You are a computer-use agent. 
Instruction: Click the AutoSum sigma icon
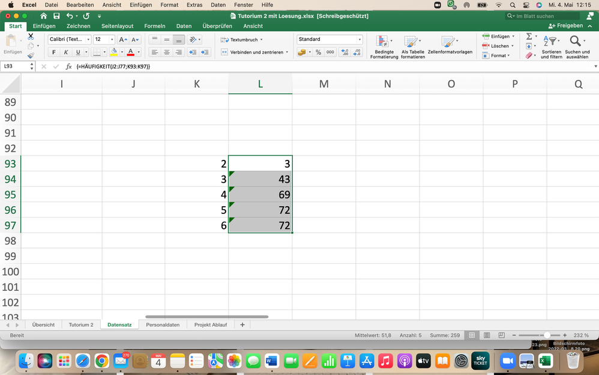(x=529, y=36)
